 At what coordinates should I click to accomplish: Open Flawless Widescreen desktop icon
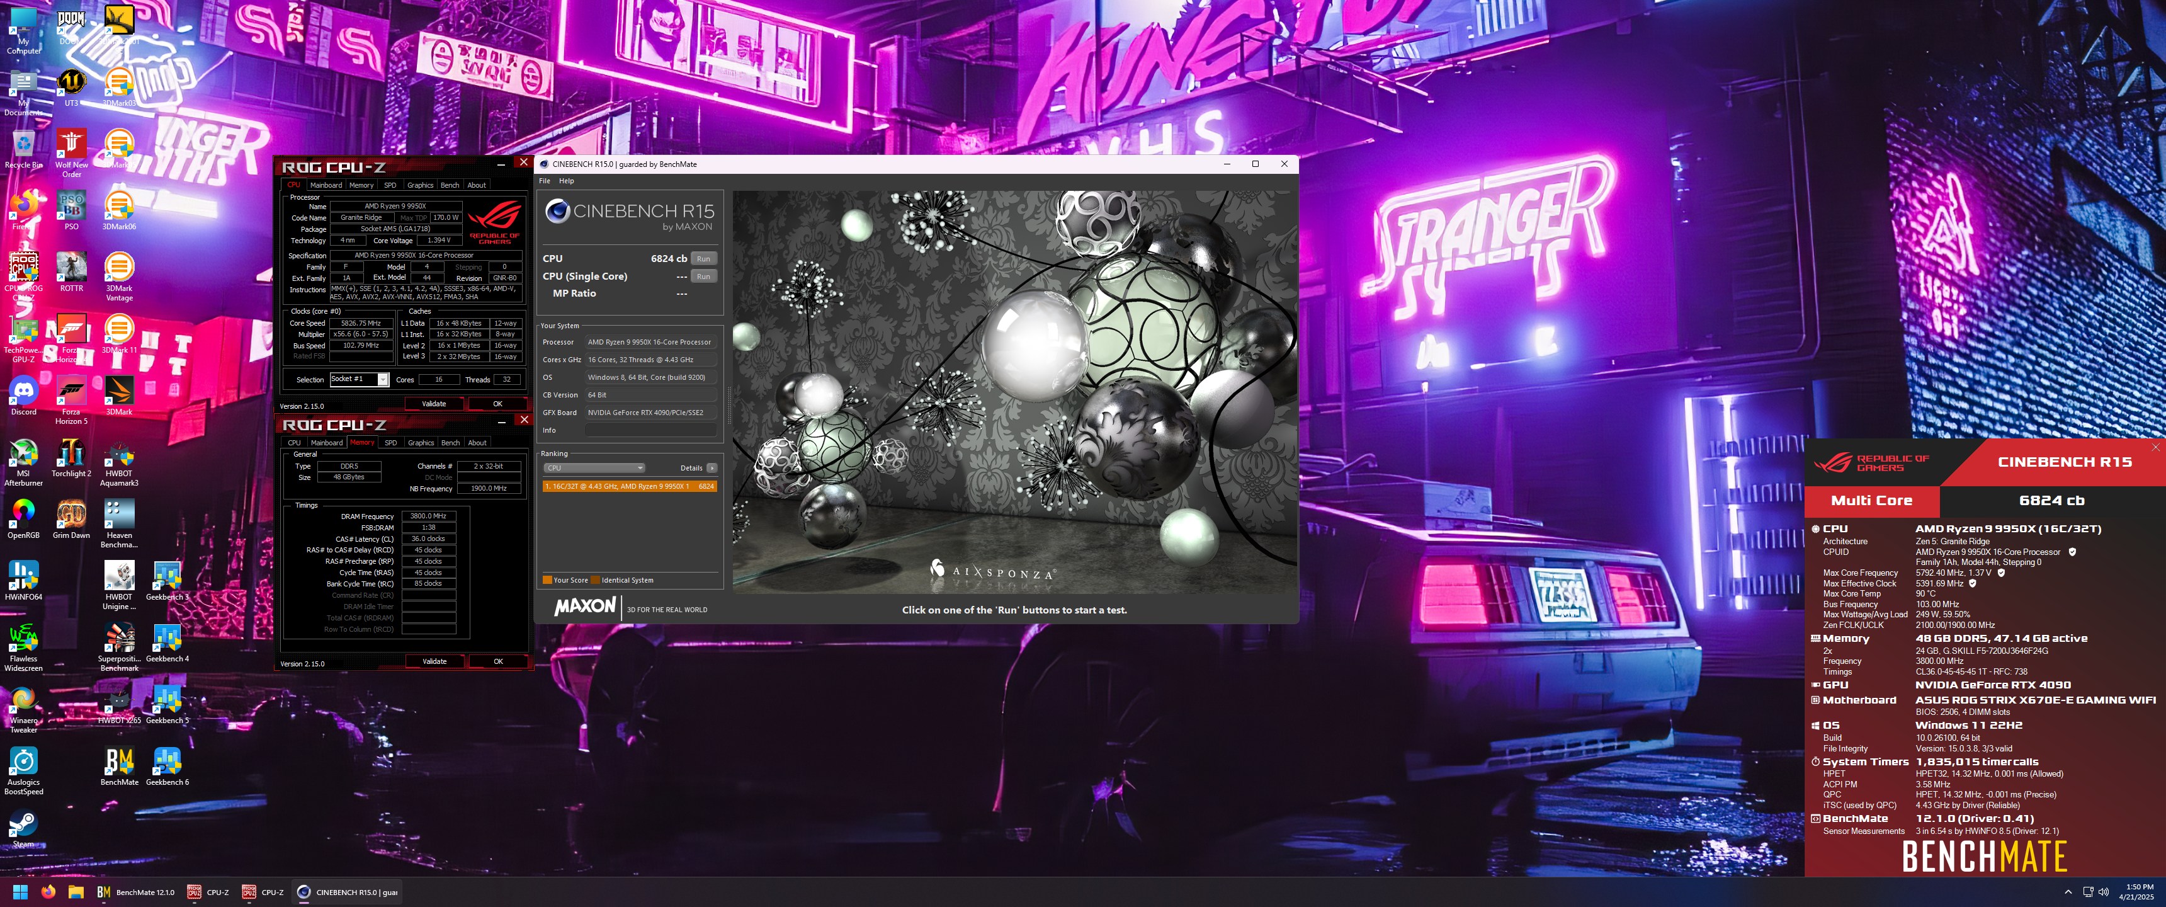tap(23, 647)
